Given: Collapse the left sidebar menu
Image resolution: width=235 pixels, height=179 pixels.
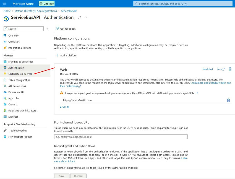Looking at the screenshot, I should [x=47, y=29].
